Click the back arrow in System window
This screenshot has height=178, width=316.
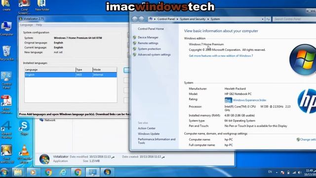pos(135,19)
